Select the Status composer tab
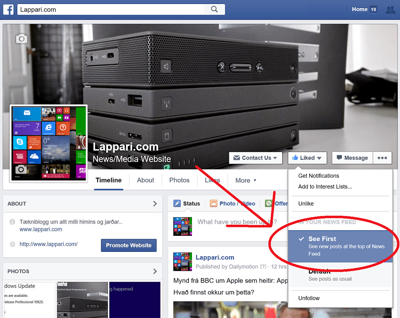Image resolution: width=400 pixels, height=318 pixels. click(x=187, y=203)
